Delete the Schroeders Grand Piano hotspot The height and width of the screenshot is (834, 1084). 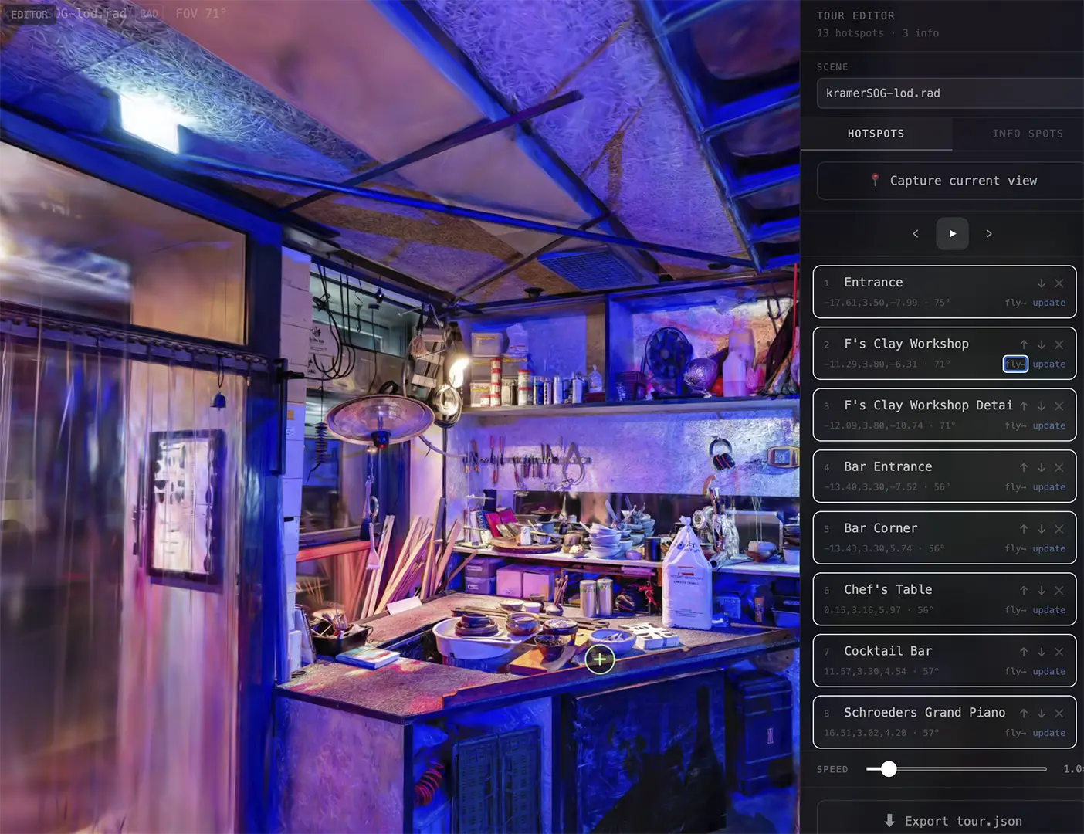1059,714
